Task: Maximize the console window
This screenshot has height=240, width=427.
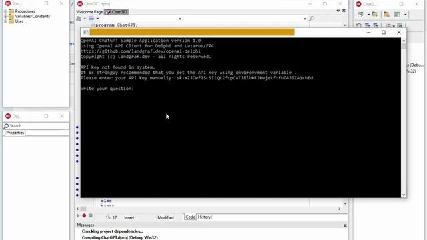Action: point(384,33)
